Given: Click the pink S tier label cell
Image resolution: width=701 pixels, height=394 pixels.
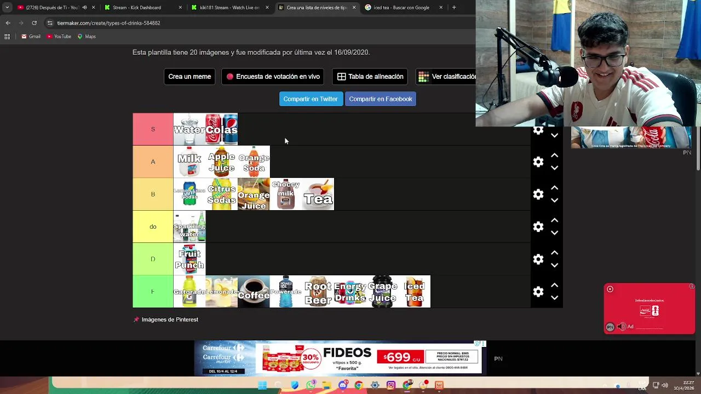Looking at the screenshot, I should click(153, 129).
